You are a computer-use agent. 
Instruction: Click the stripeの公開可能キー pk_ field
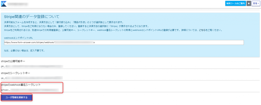(x=130, y=67)
